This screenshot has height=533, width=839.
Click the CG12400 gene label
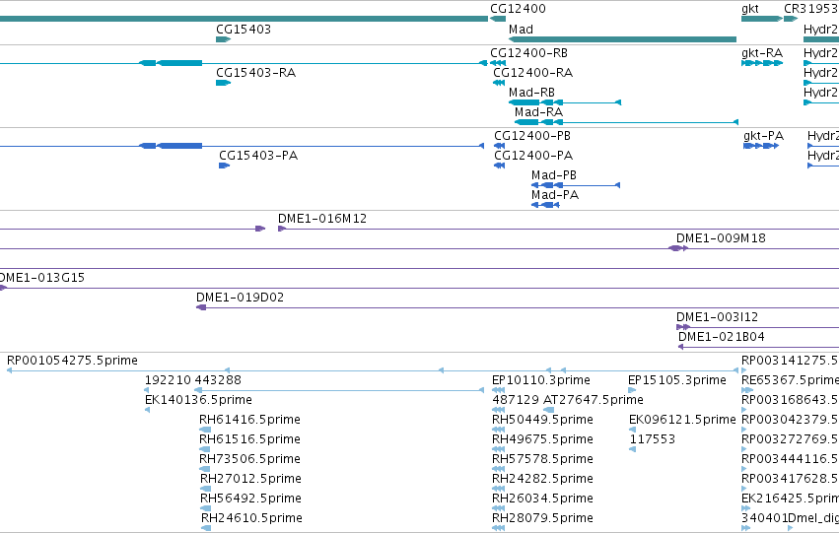tap(518, 9)
